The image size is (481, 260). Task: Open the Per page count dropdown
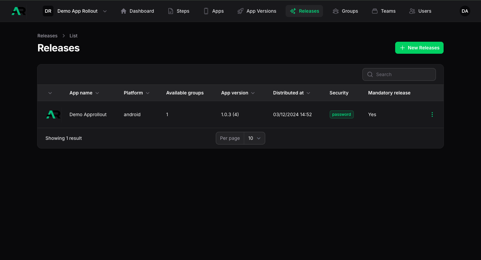[254, 138]
